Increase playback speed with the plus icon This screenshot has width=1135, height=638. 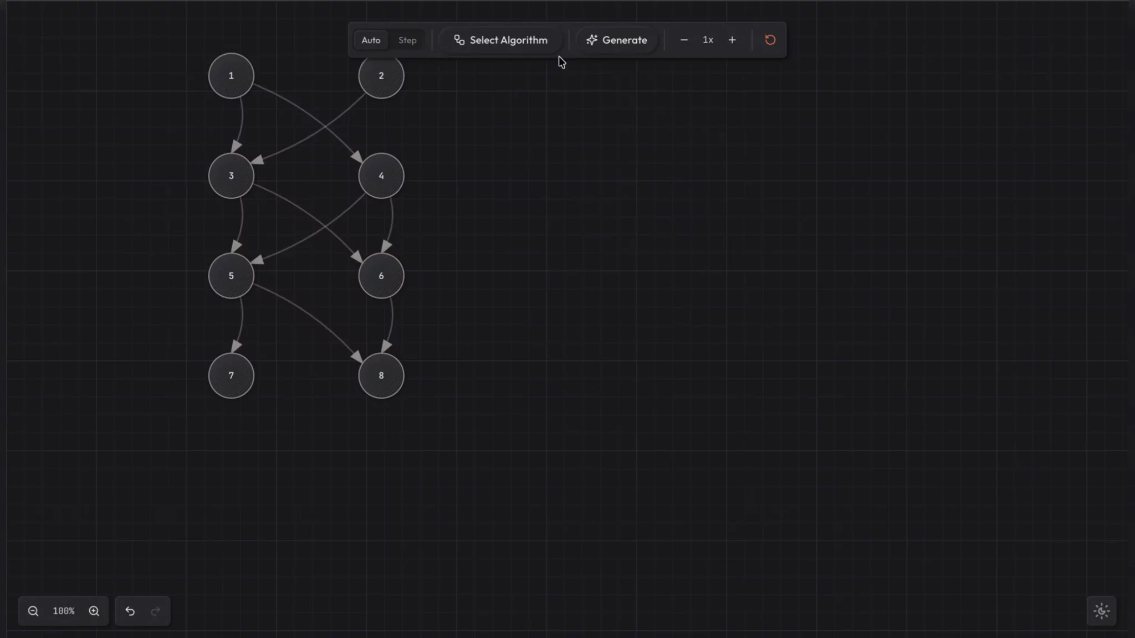click(732, 40)
